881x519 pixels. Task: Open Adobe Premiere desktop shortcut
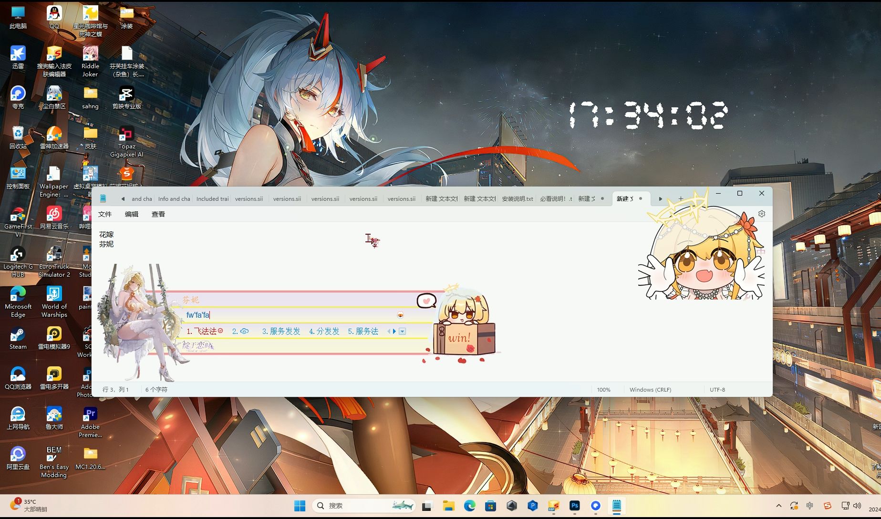point(90,422)
